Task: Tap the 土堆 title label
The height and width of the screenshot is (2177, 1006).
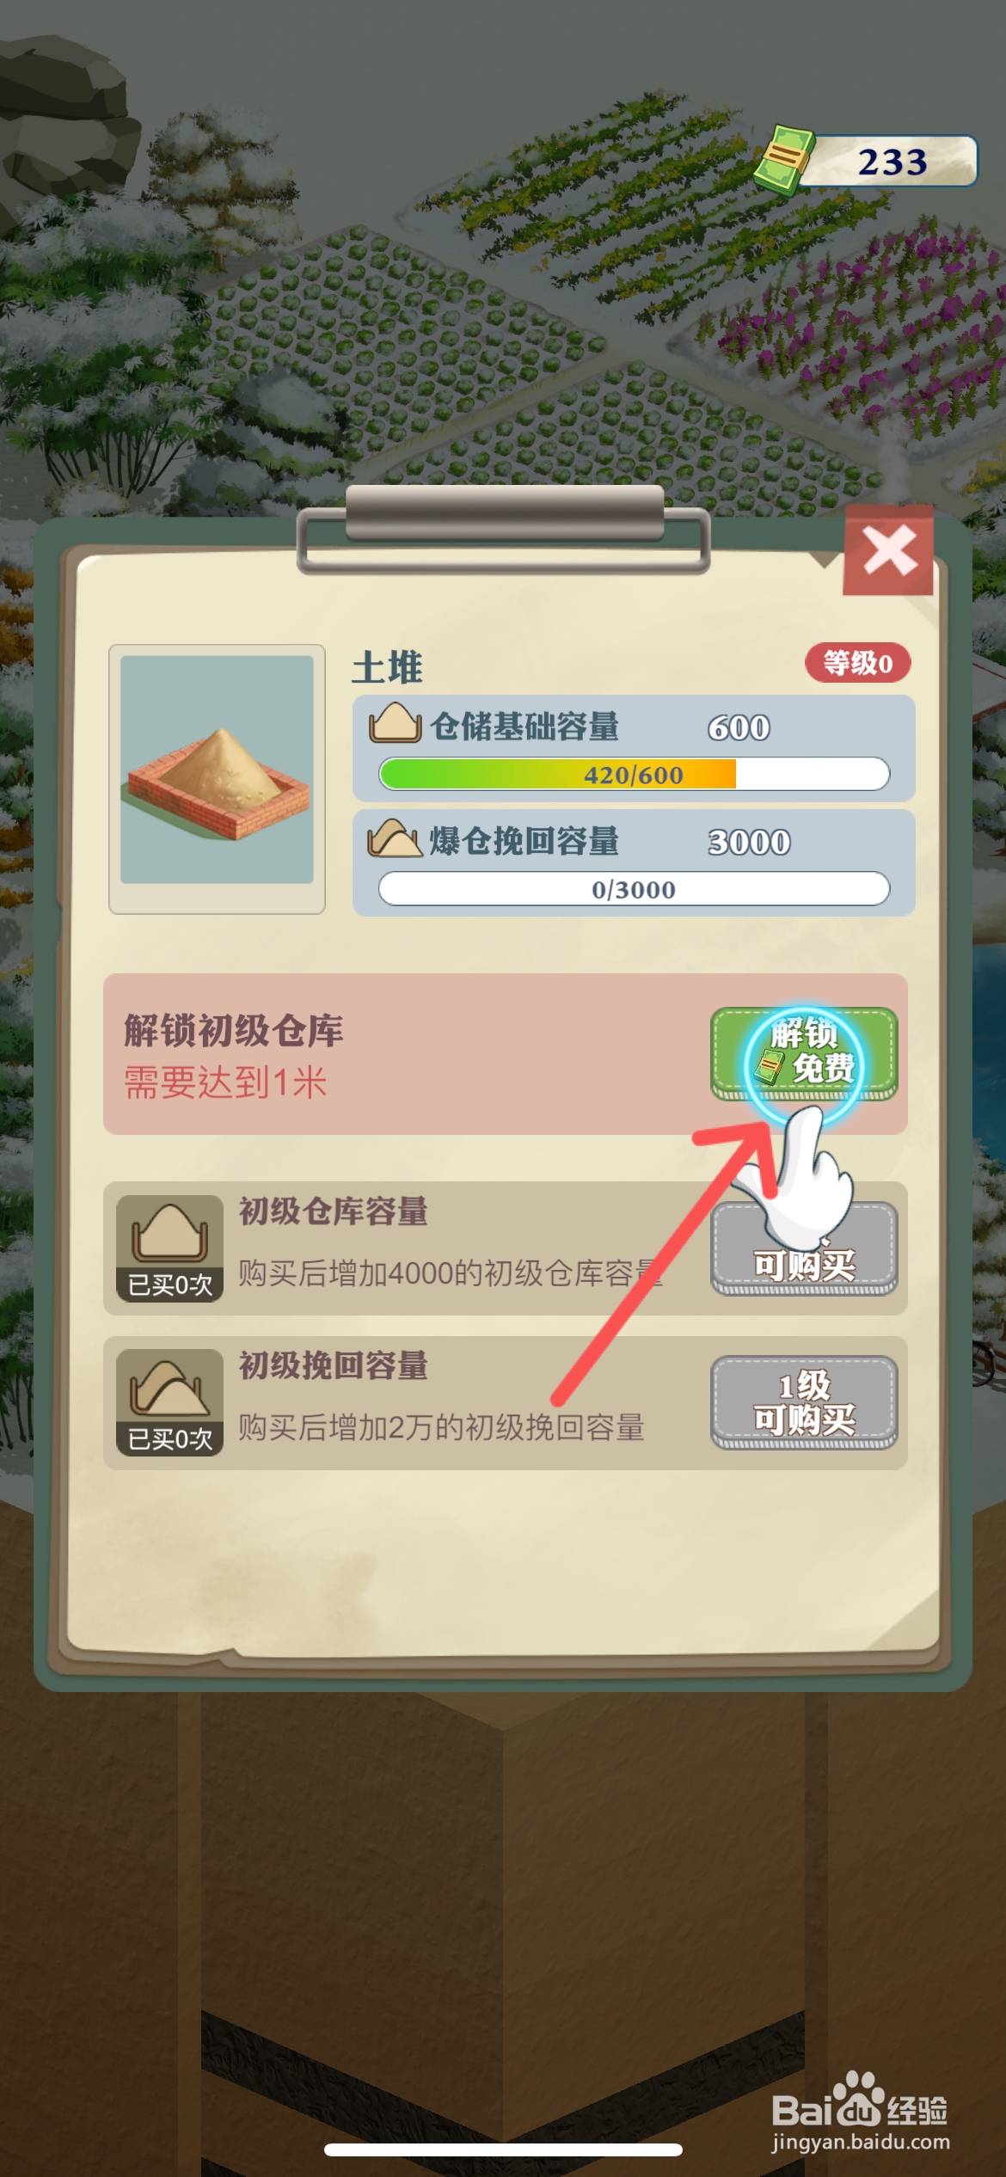Action: pyautogui.click(x=387, y=667)
